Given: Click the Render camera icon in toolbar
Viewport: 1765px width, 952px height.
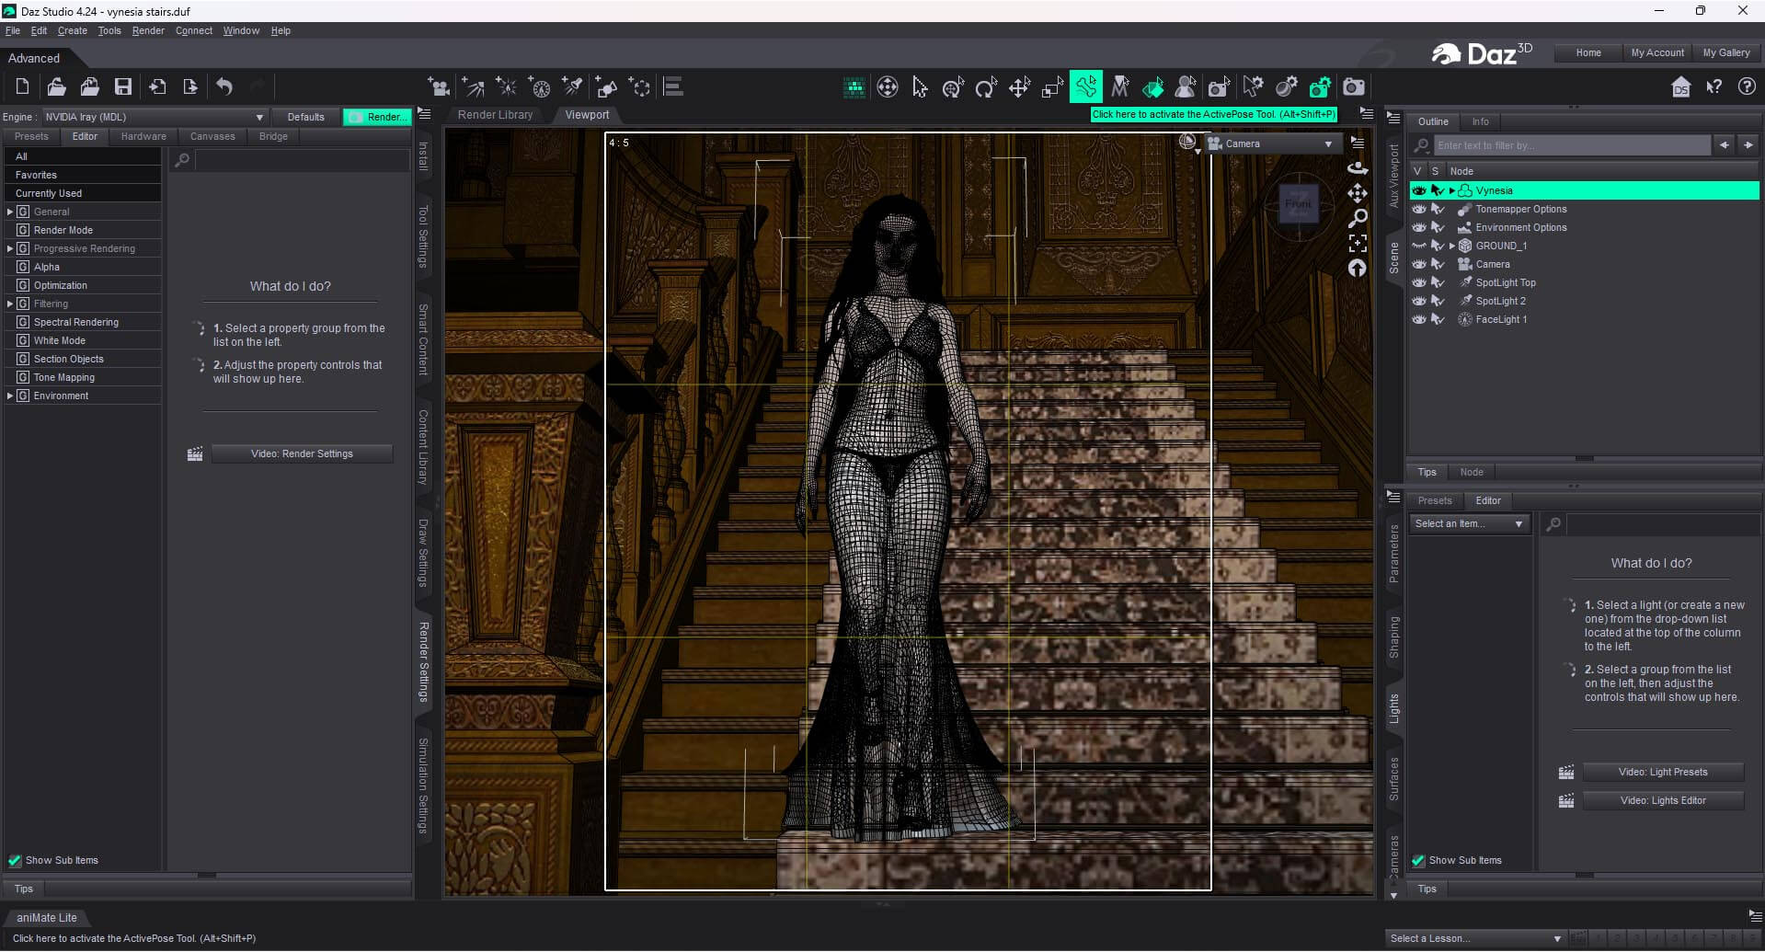Looking at the screenshot, I should click(1354, 87).
